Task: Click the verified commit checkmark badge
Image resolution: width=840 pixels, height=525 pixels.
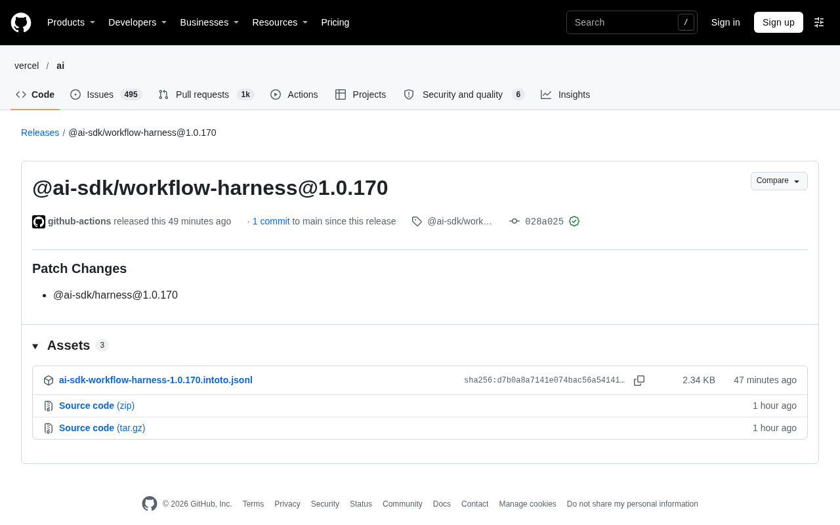Action: click(x=574, y=221)
